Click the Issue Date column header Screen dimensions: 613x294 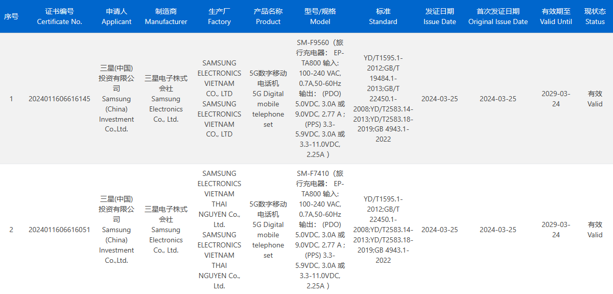(x=439, y=16)
